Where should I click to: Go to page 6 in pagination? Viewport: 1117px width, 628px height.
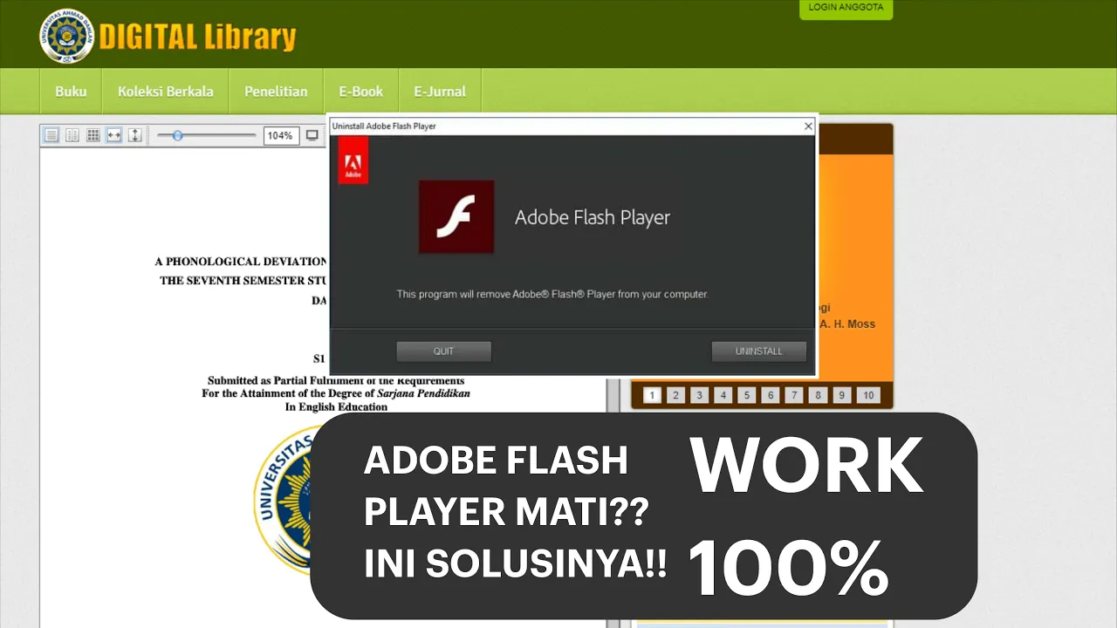click(770, 395)
